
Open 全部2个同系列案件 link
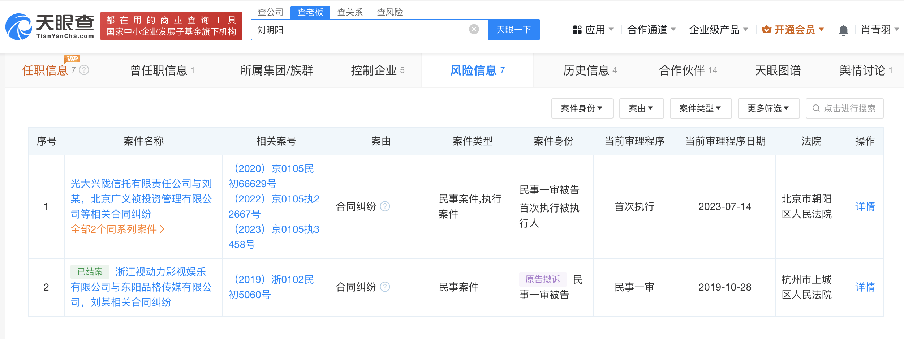coord(117,229)
